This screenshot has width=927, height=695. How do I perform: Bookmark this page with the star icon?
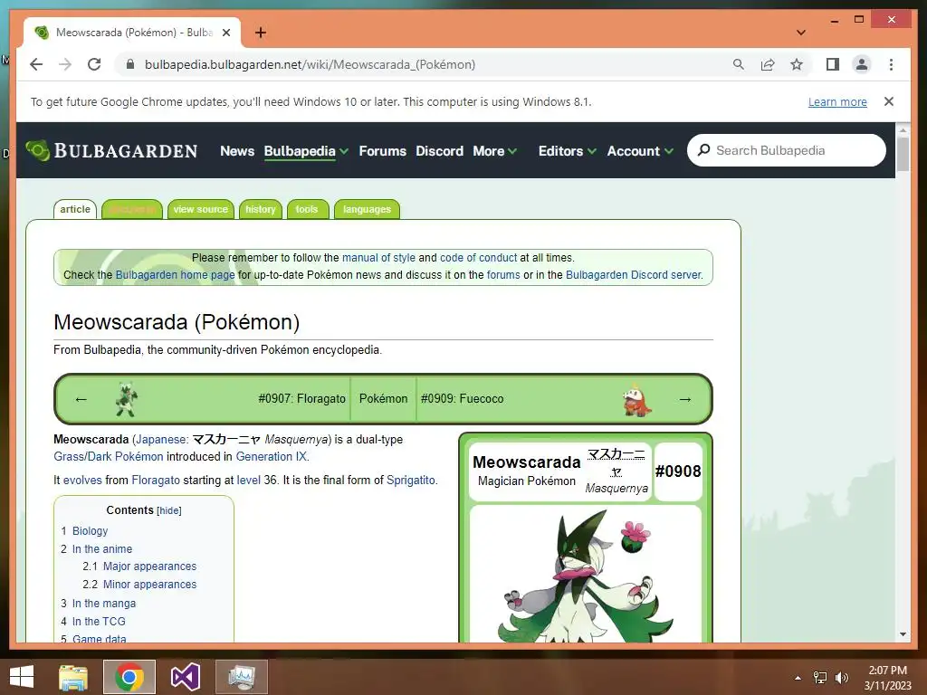(x=797, y=64)
